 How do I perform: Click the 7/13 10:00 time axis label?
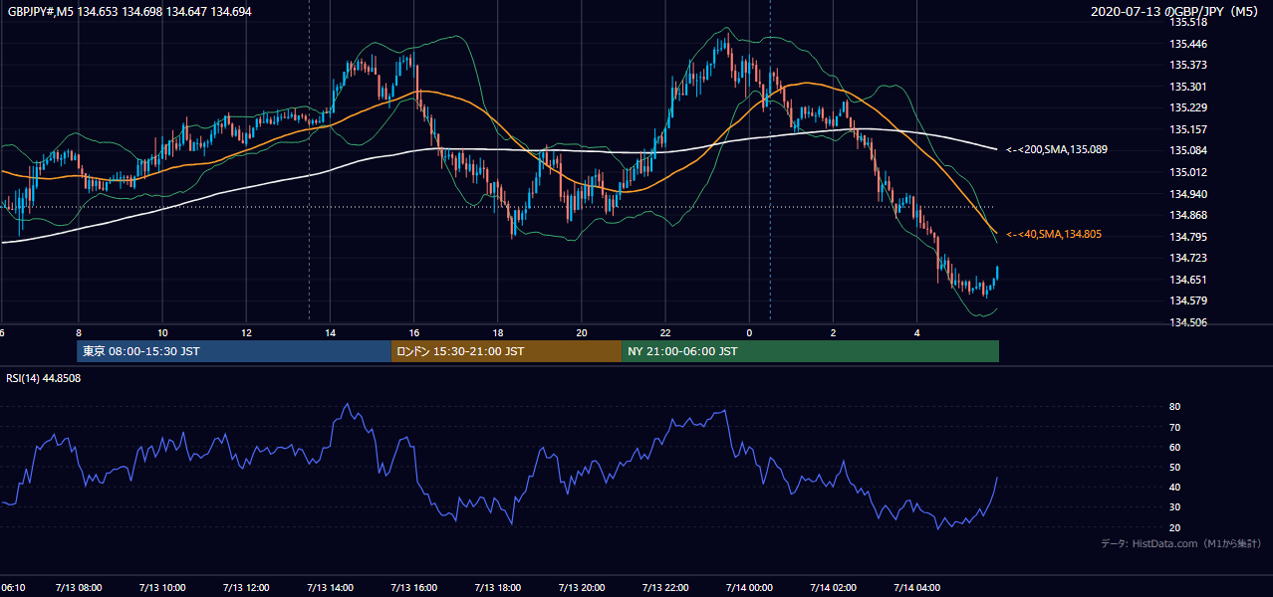(x=162, y=588)
